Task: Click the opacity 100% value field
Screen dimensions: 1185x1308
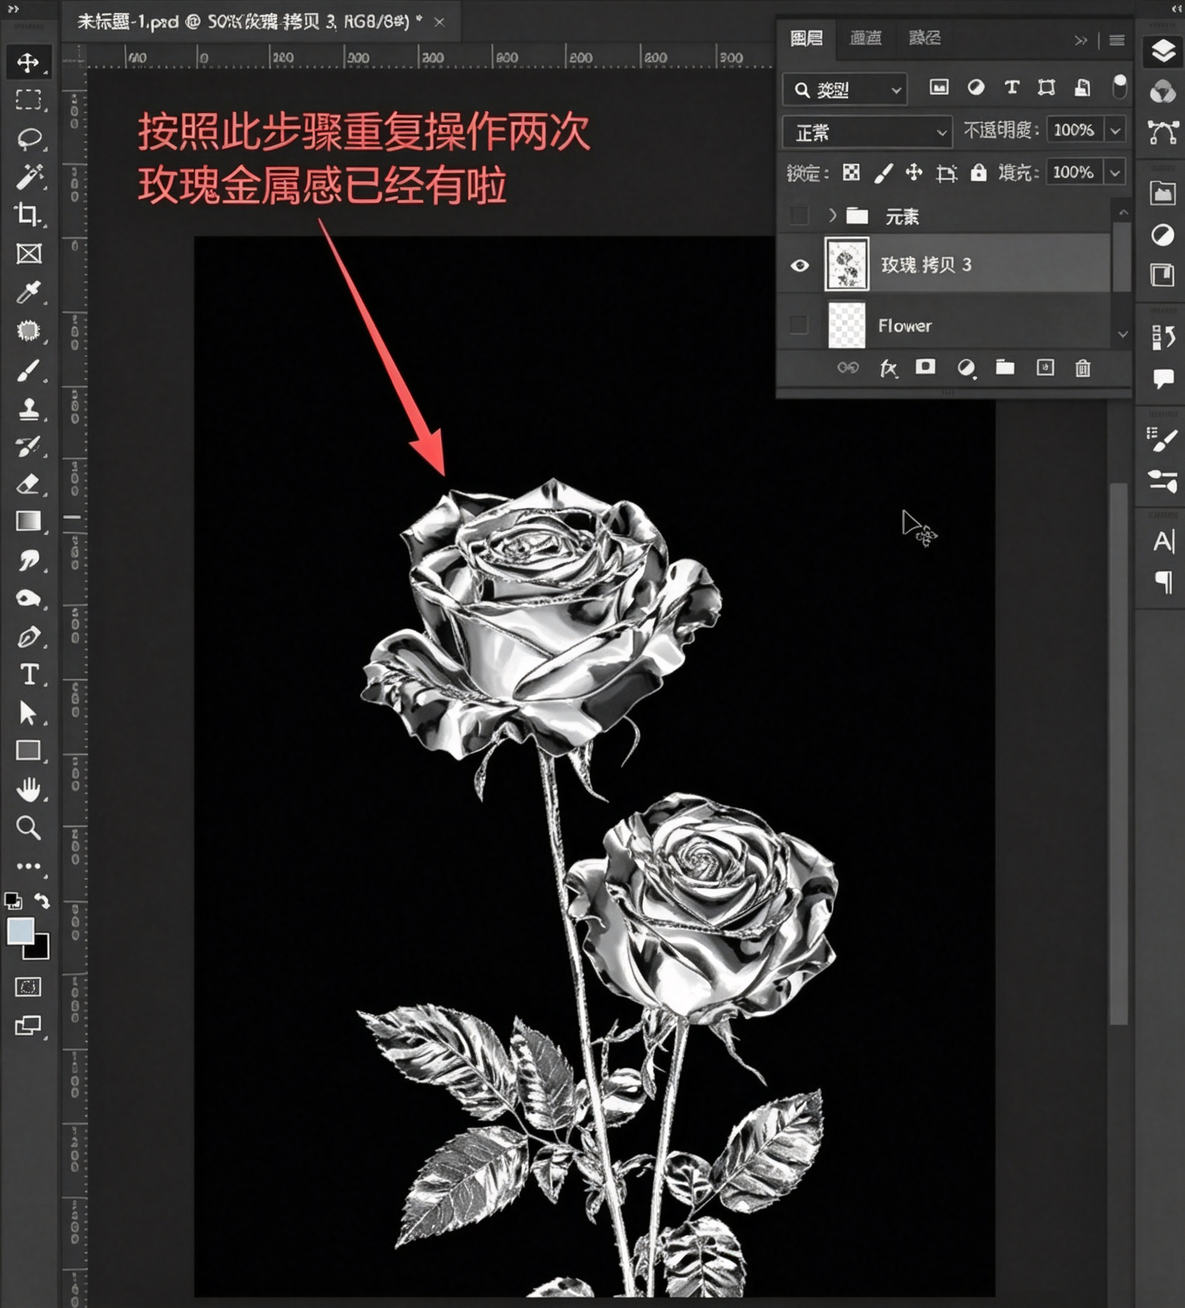Action: tap(1074, 130)
